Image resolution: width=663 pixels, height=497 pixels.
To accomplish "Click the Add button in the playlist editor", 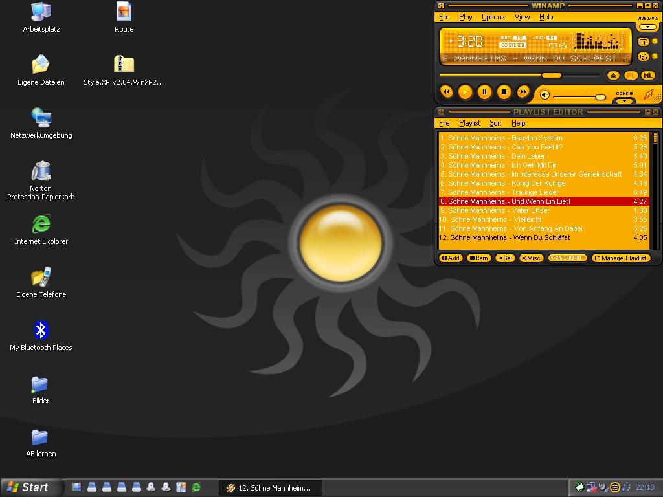I will [x=451, y=258].
